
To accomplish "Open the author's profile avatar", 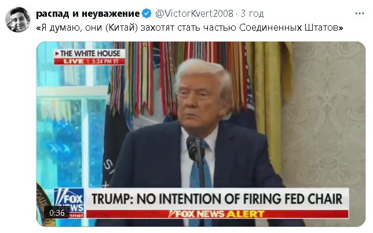I will [x=17, y=19].
